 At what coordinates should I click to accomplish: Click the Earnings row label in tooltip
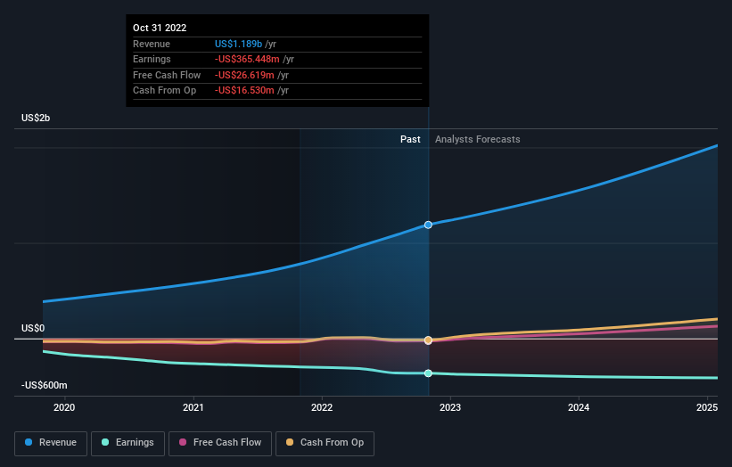click(x=152, y=59)
